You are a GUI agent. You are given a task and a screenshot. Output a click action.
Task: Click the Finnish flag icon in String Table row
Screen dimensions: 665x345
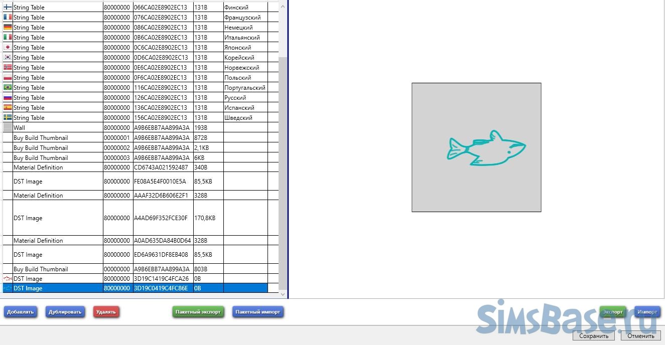[x=8, y=8]
